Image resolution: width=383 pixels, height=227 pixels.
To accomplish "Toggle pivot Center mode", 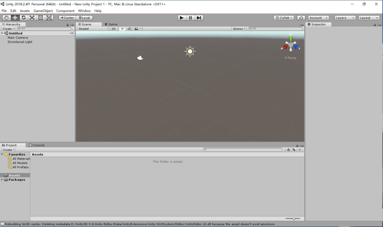I will (67, 18).
